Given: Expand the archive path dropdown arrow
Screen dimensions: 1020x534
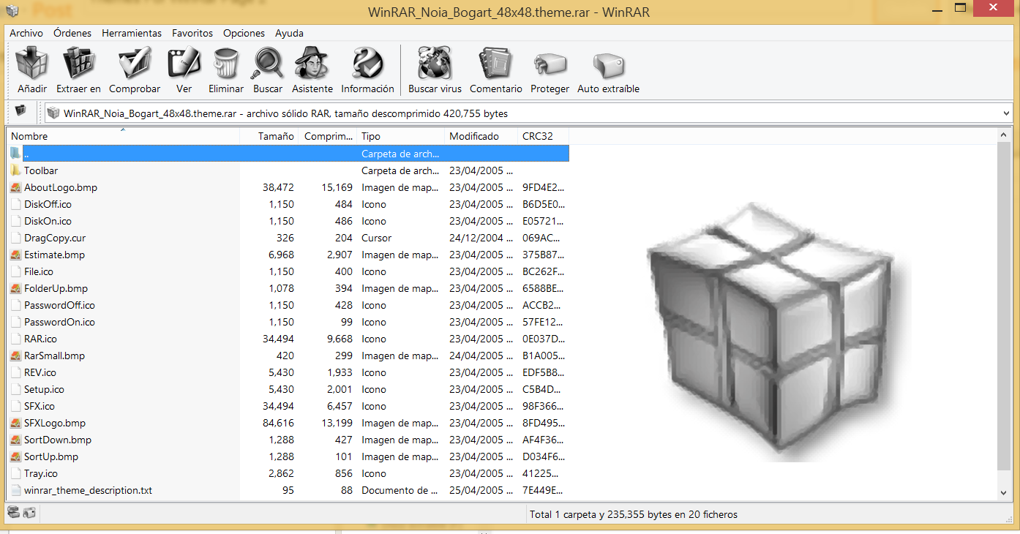Looking at the screenshot, I should (x=1006, y=113).
